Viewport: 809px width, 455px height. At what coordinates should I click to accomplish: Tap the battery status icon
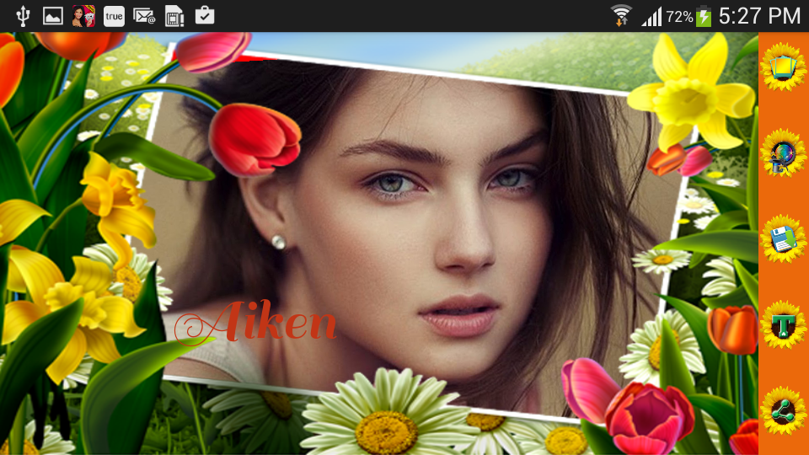(x=704, y=15)
